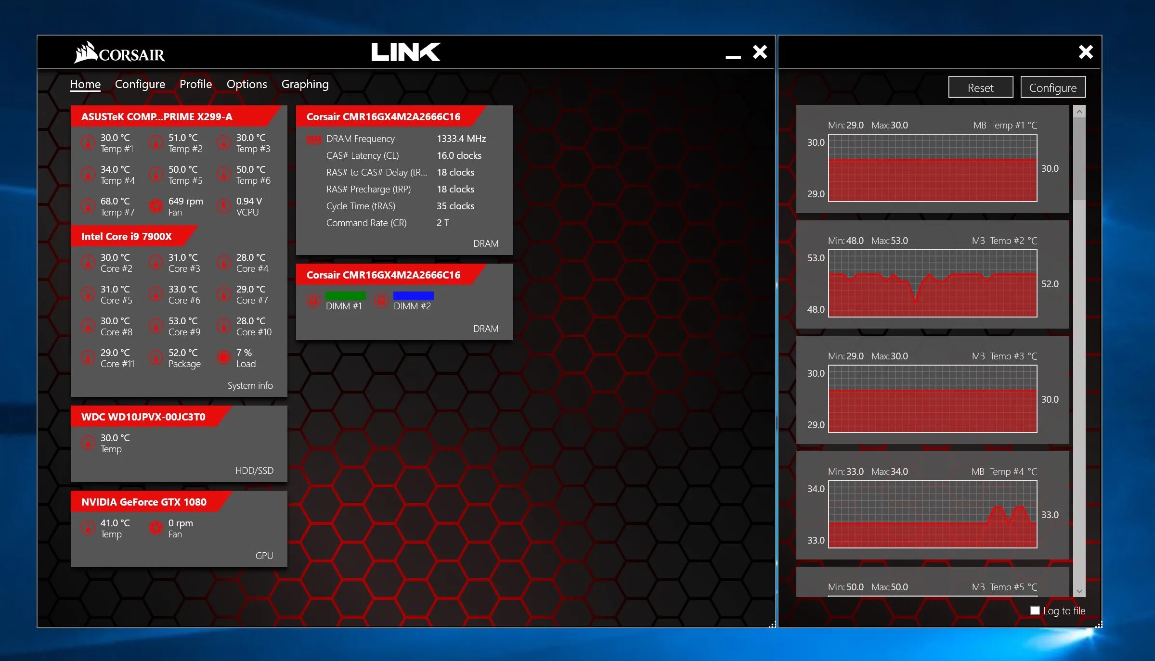Click the Temp #6 thermometer icon
Screen dimensions: 1155x661
click(223, 175)
